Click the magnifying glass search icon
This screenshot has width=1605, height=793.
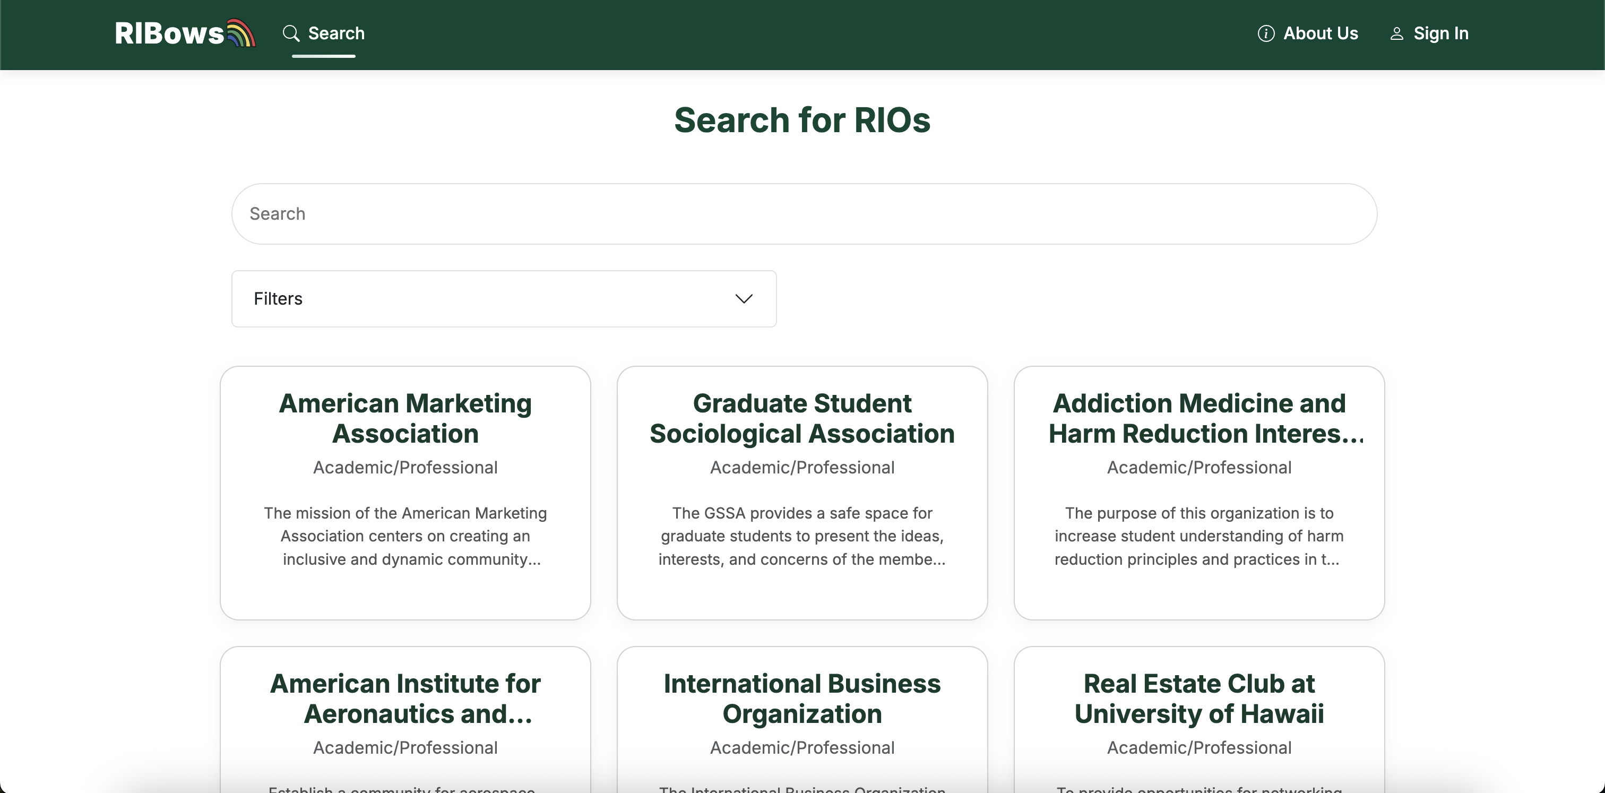pyautogui.click(x=290, y=33)
